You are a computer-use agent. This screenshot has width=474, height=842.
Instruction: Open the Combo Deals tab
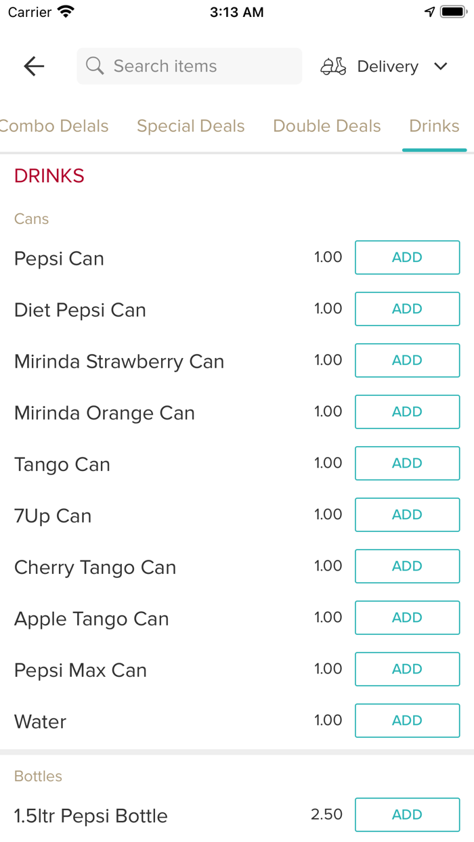click(54, 126)
